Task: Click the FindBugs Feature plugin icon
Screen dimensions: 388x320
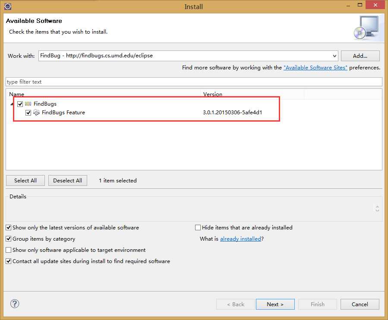Action: 36,113
